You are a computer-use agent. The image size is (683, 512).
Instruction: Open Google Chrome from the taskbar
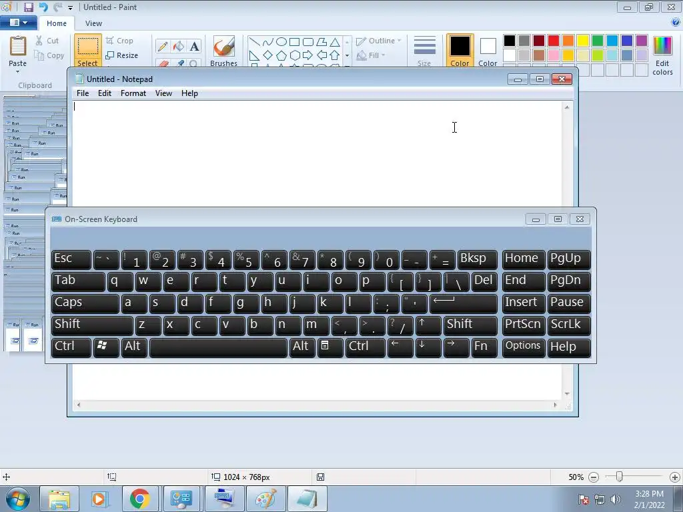140,499
